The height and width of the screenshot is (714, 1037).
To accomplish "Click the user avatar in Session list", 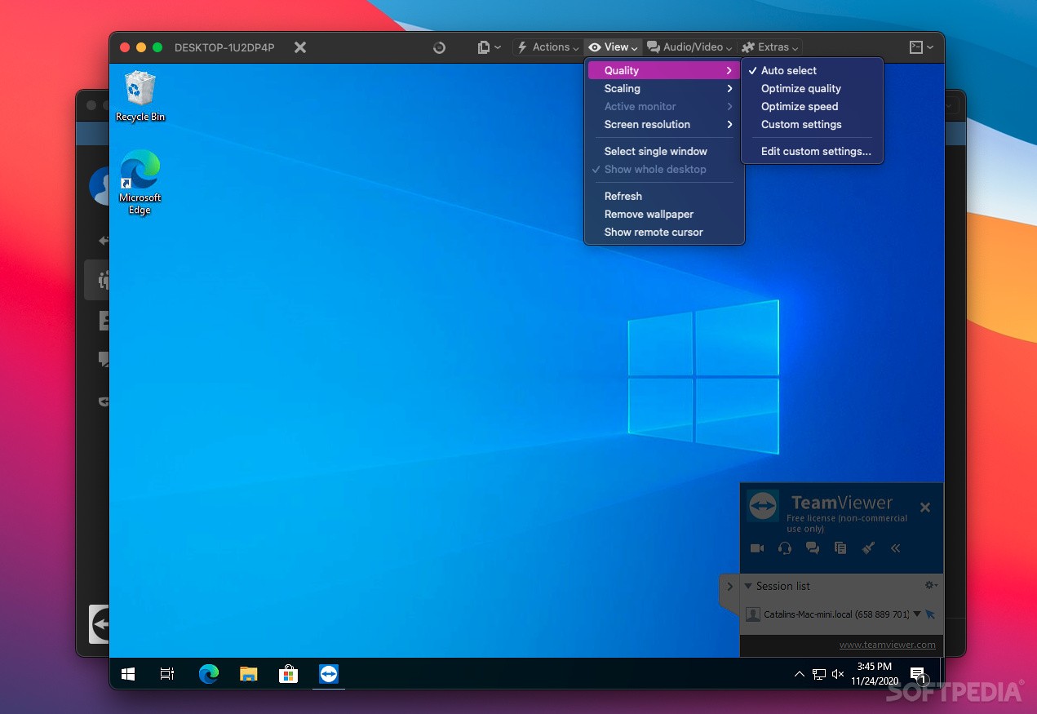I will 753,614.
